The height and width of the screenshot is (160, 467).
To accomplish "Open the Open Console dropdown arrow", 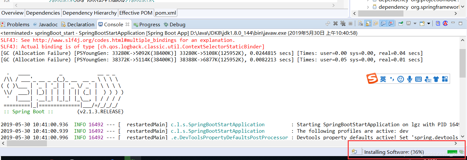I will pyautogui.click(x=429, y=23).
